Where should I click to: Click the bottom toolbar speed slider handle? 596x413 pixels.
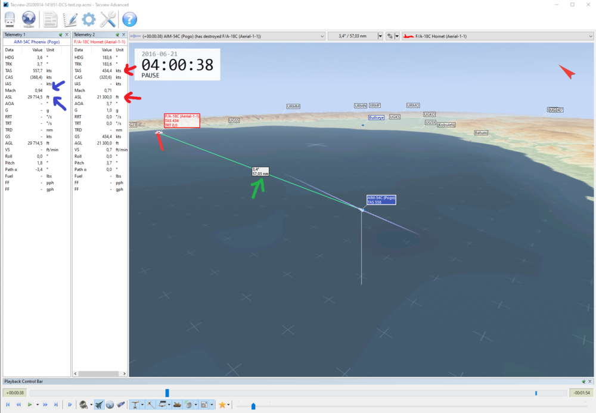tap(253, 406)
